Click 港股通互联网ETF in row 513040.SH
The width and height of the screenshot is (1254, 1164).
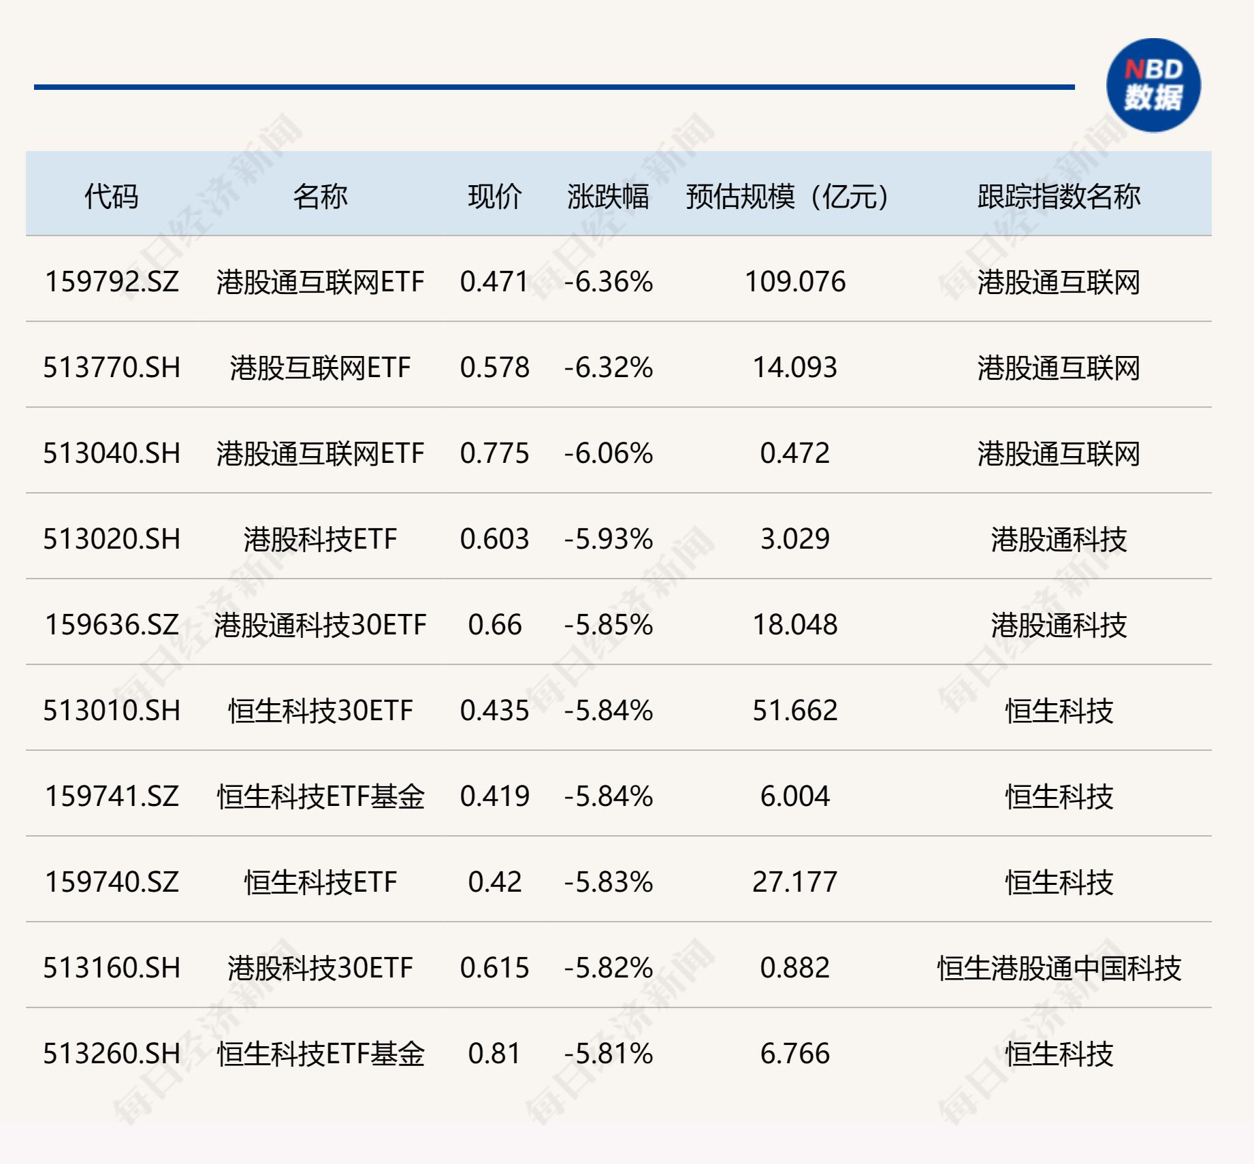tap(320, 453)
